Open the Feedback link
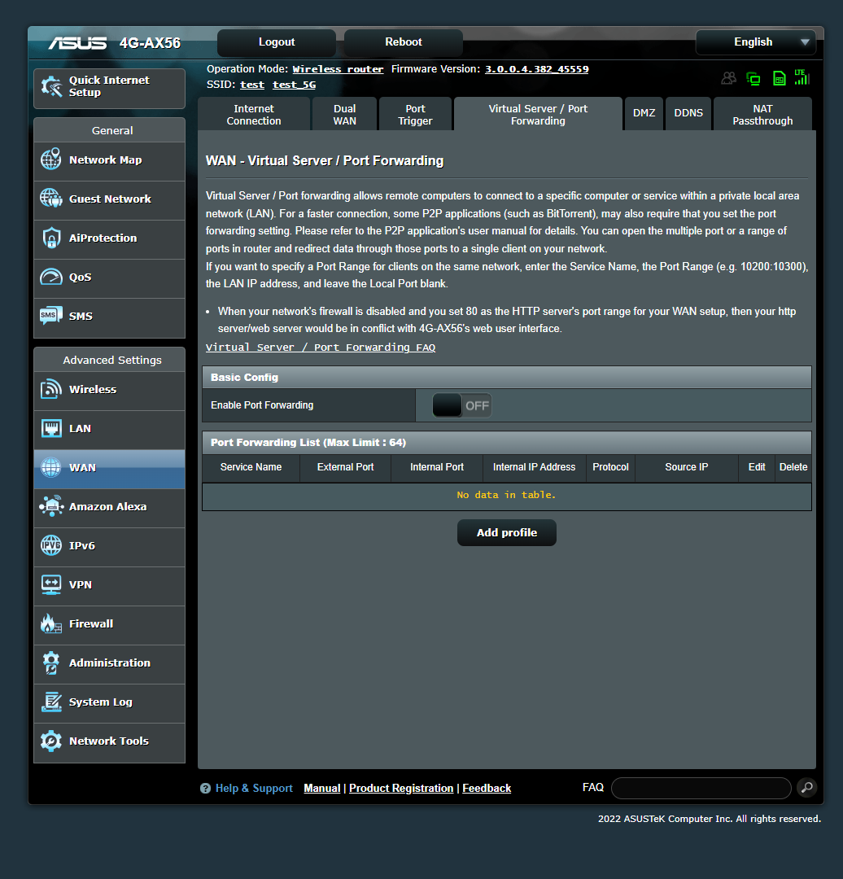 pyautogui.click(x=487, y=788)
